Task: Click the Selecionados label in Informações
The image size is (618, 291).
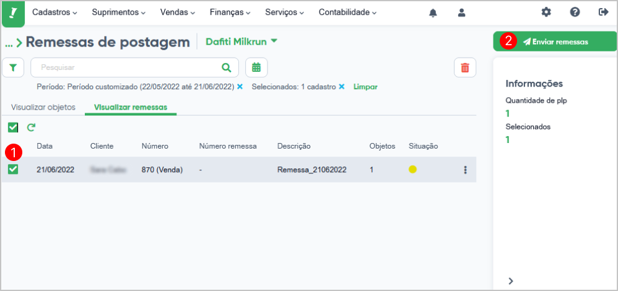Action: (528, 126)
